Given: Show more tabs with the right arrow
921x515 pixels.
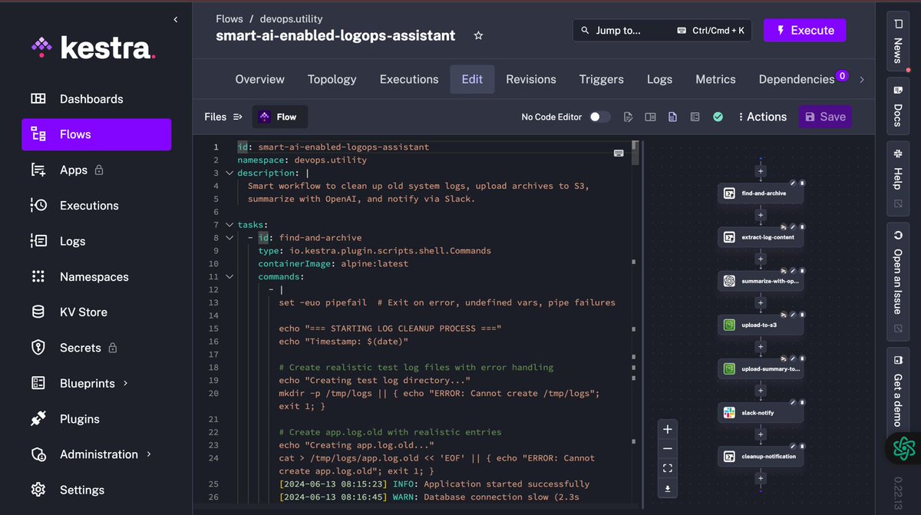Looking at the screenshot, I should pyautogui.click(x=862, y=79).
